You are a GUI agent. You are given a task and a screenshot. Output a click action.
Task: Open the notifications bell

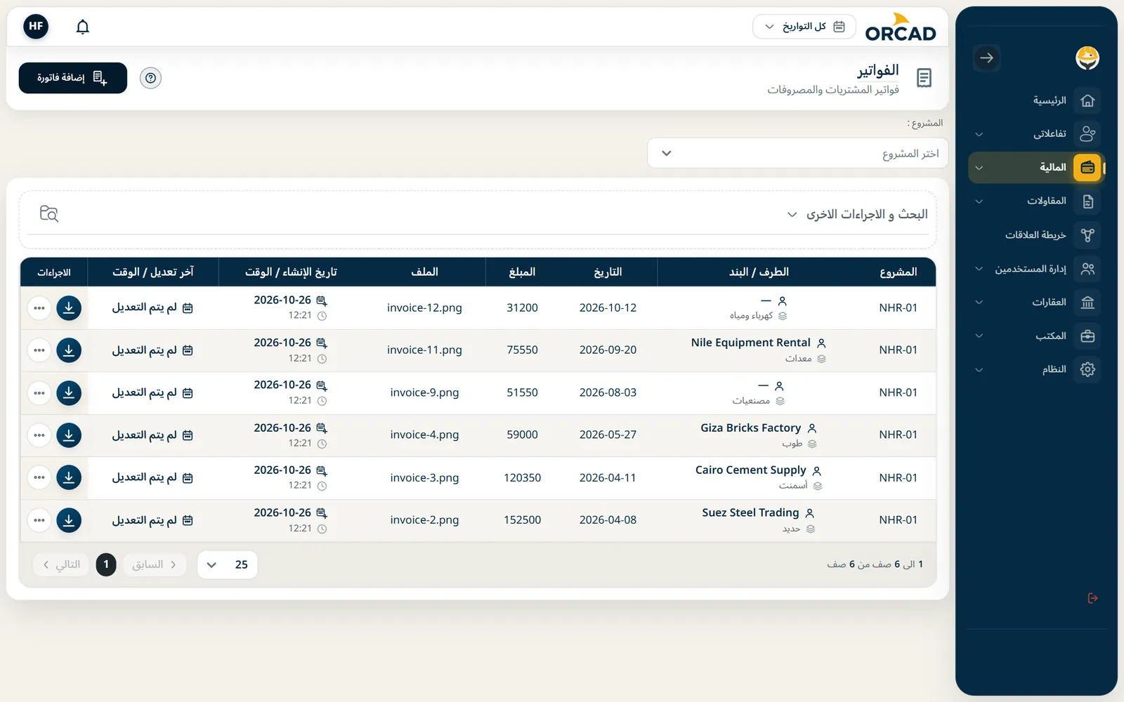83,27
